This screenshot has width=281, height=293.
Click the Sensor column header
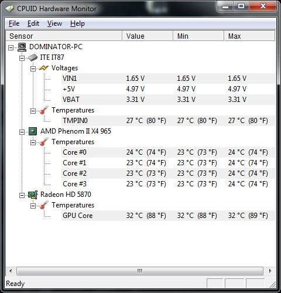[x=64, y=36]
